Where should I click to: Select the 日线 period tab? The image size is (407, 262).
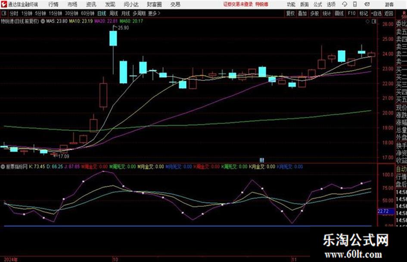pos(102,13)
